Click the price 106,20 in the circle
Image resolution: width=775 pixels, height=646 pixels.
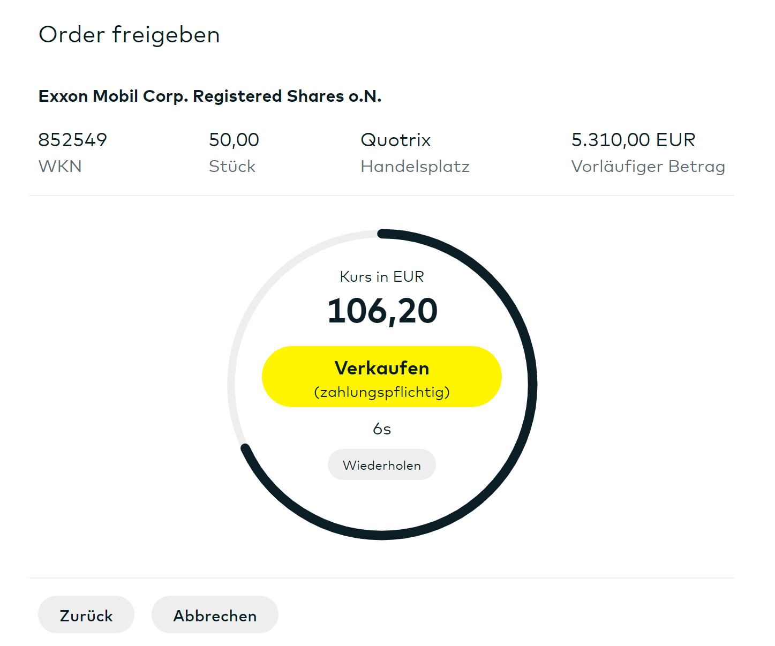click(x=382, y=311)
